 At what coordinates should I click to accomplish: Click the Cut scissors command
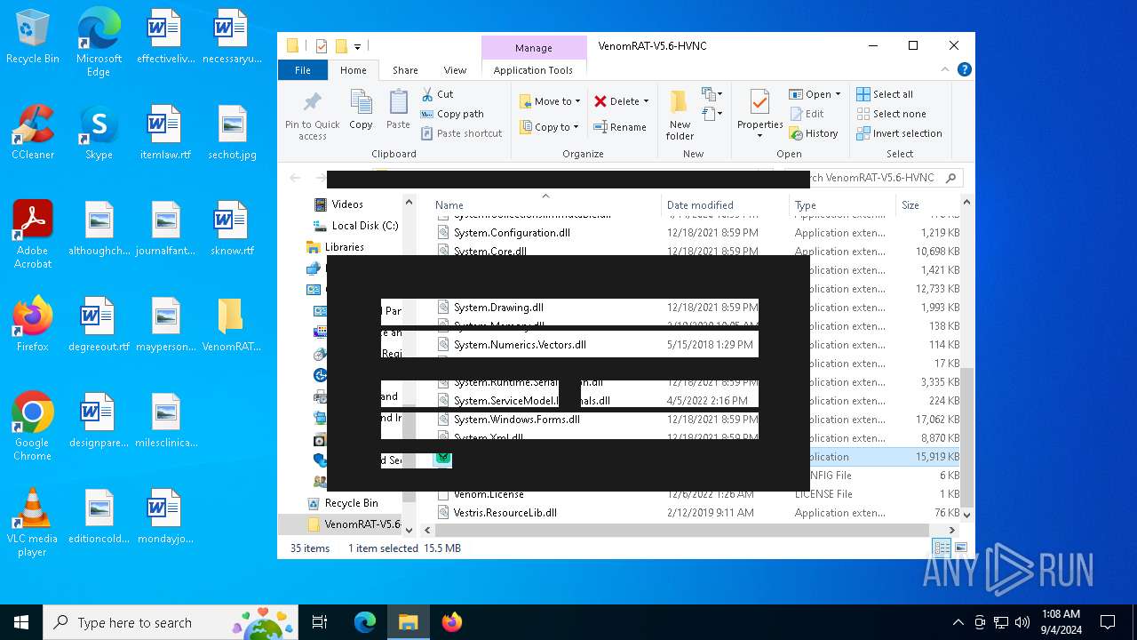coord(437,94)
